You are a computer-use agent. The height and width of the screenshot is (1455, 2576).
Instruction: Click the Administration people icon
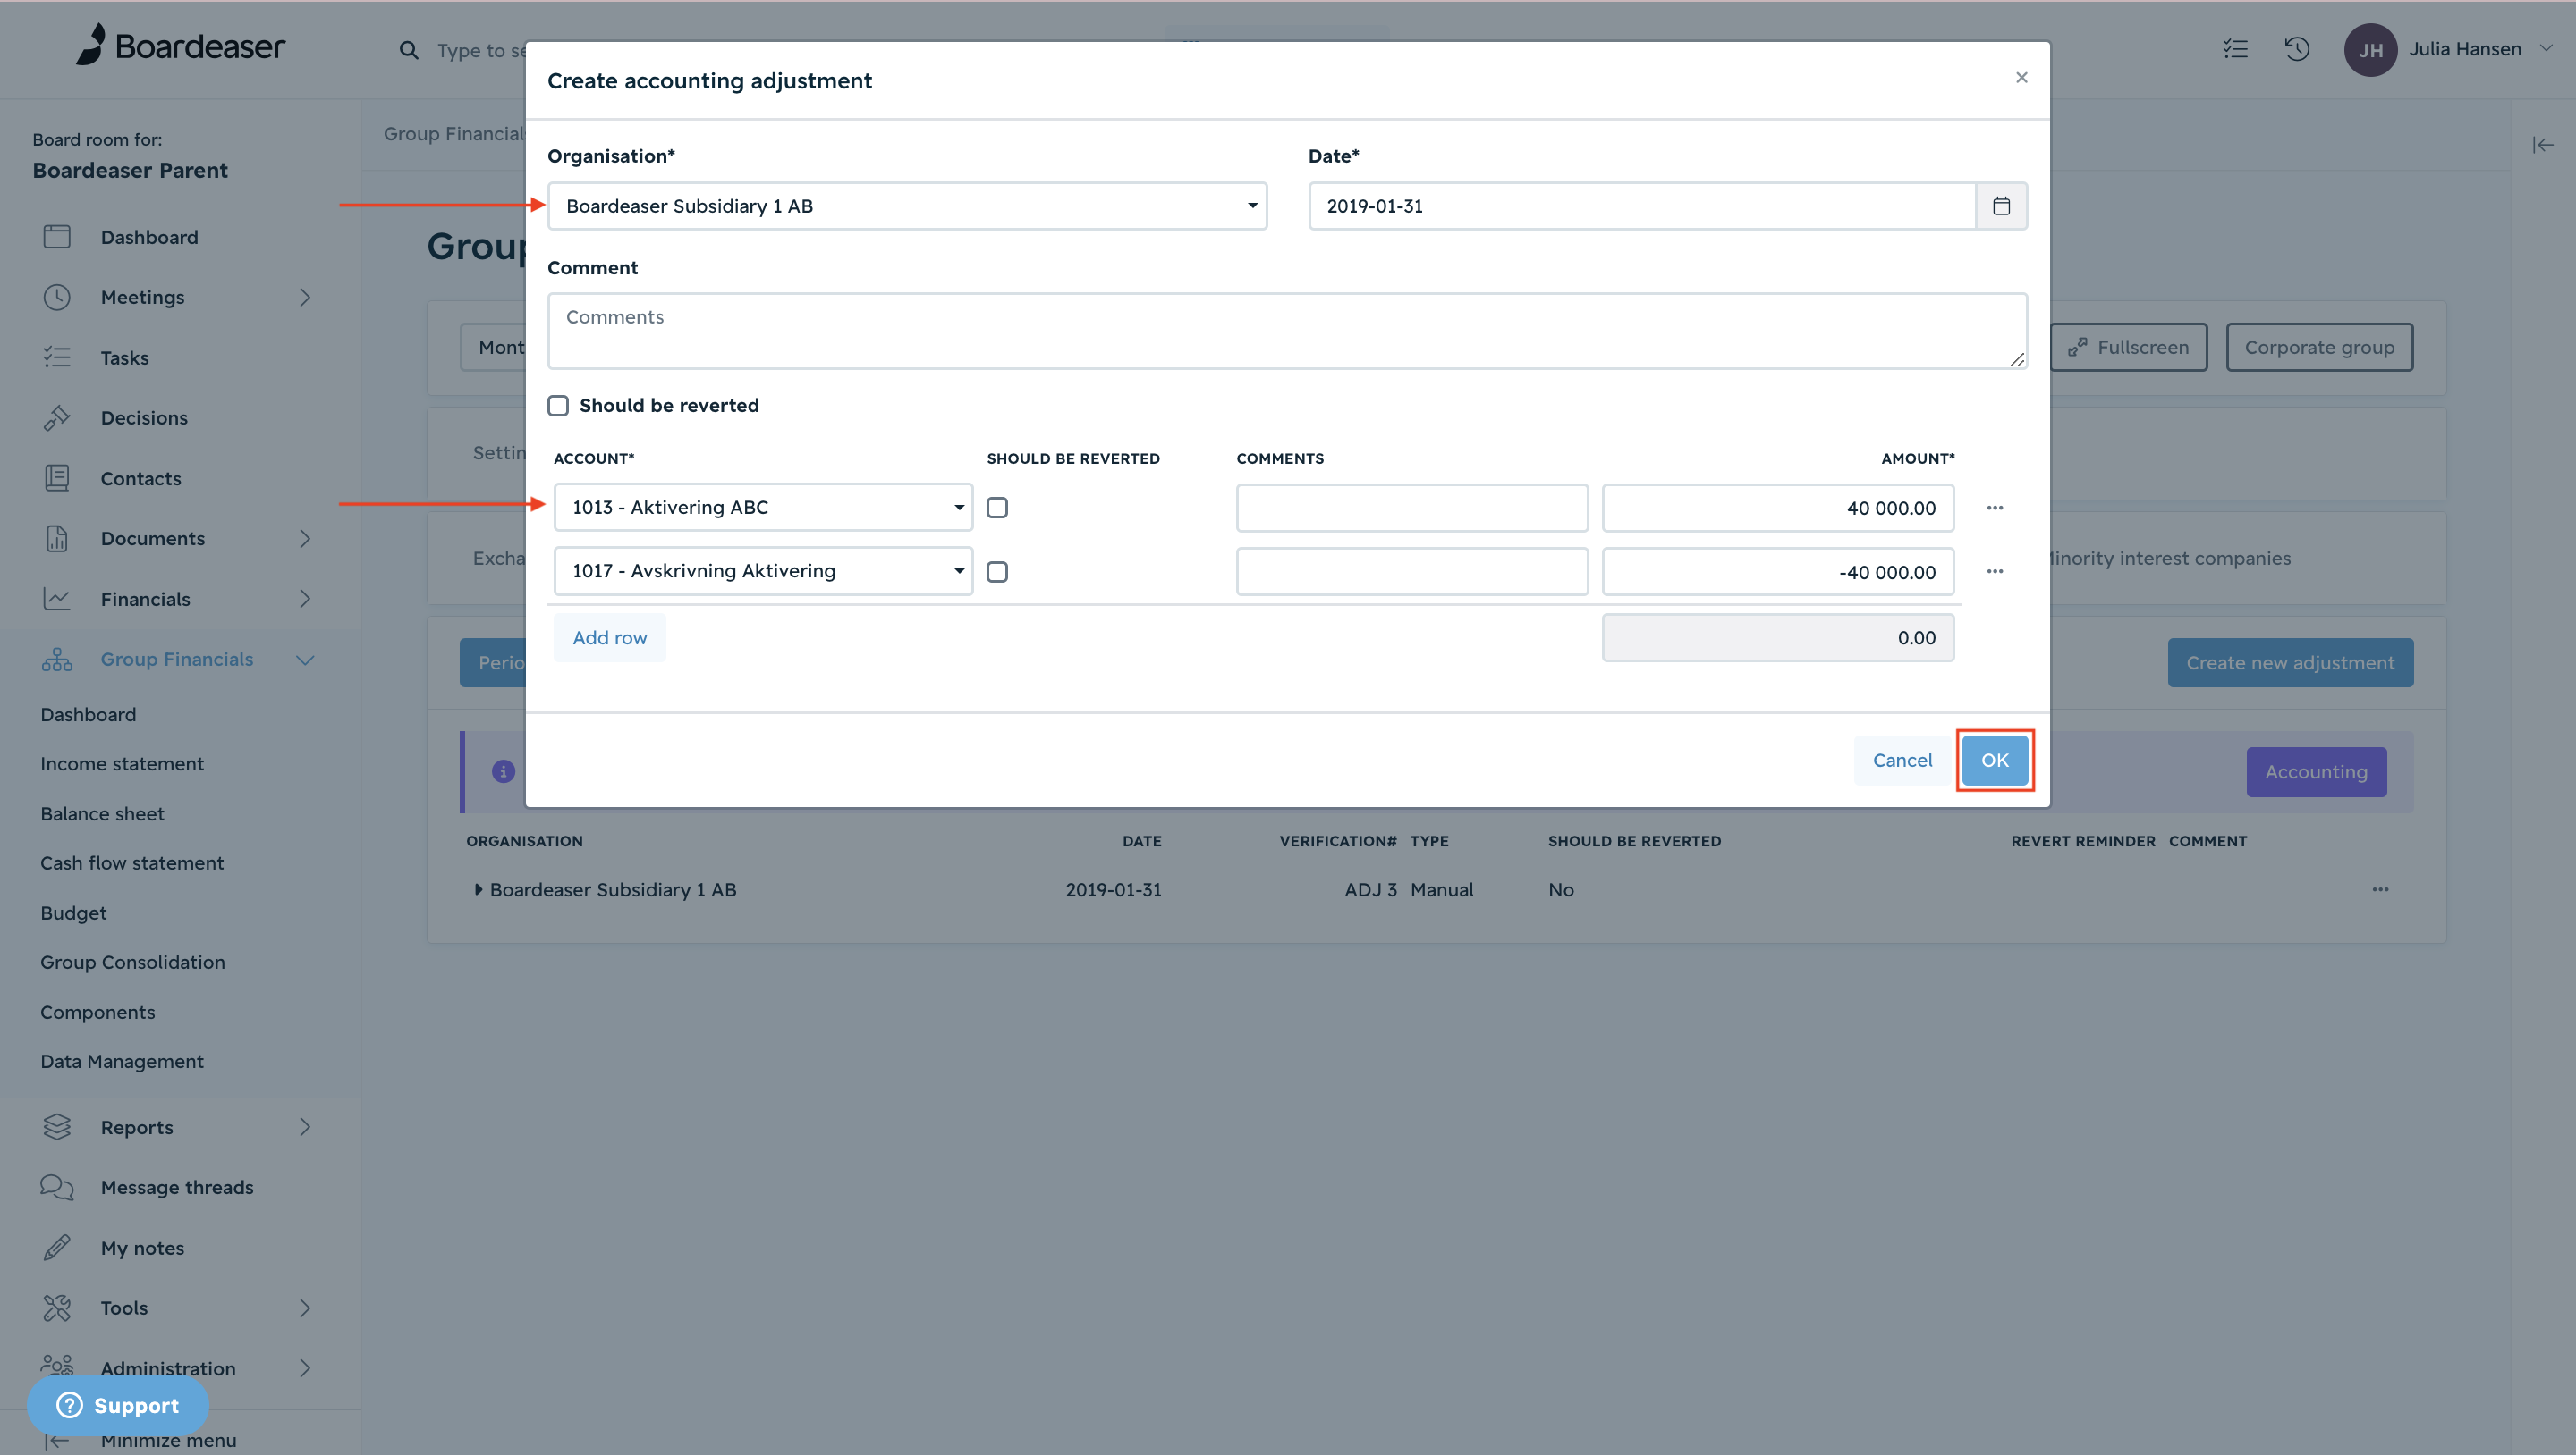pyautogui.click(x=57, y=1365)
